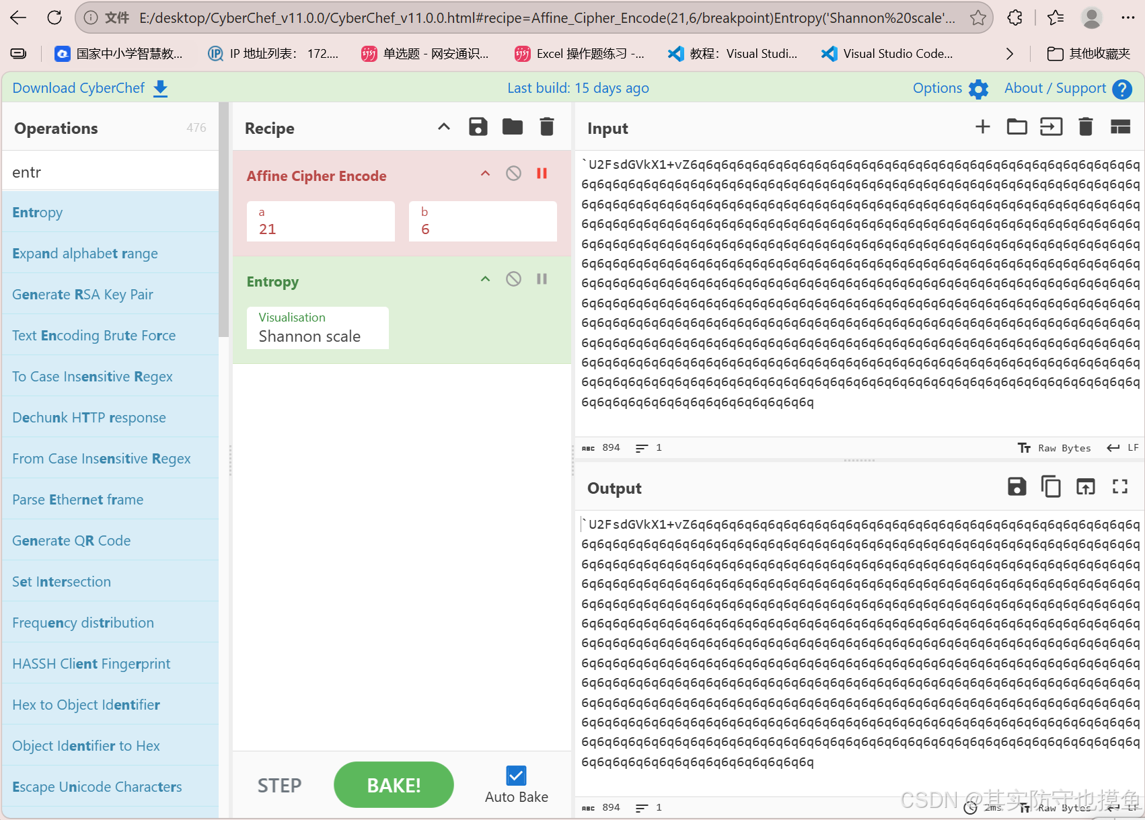Toggle the Affine Cipher Encode breakpoint

click(x=542, y=174)
